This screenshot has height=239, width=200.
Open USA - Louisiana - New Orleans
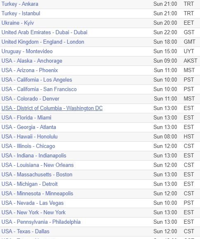pyautogui.click(x=38, y=165)
